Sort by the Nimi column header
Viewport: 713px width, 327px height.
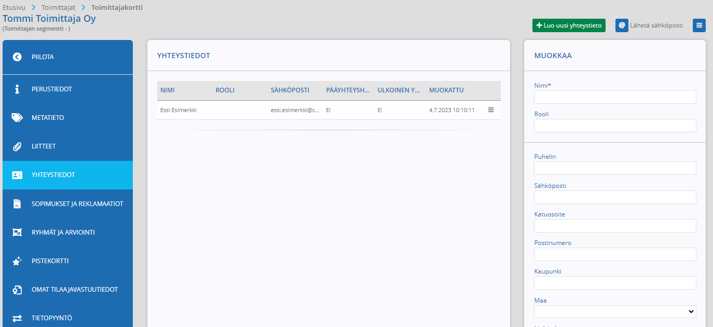pos(168,90)
